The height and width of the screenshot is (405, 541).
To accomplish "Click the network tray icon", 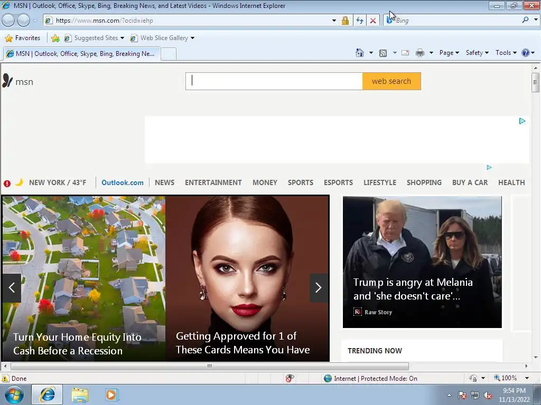I will [475, 395].
